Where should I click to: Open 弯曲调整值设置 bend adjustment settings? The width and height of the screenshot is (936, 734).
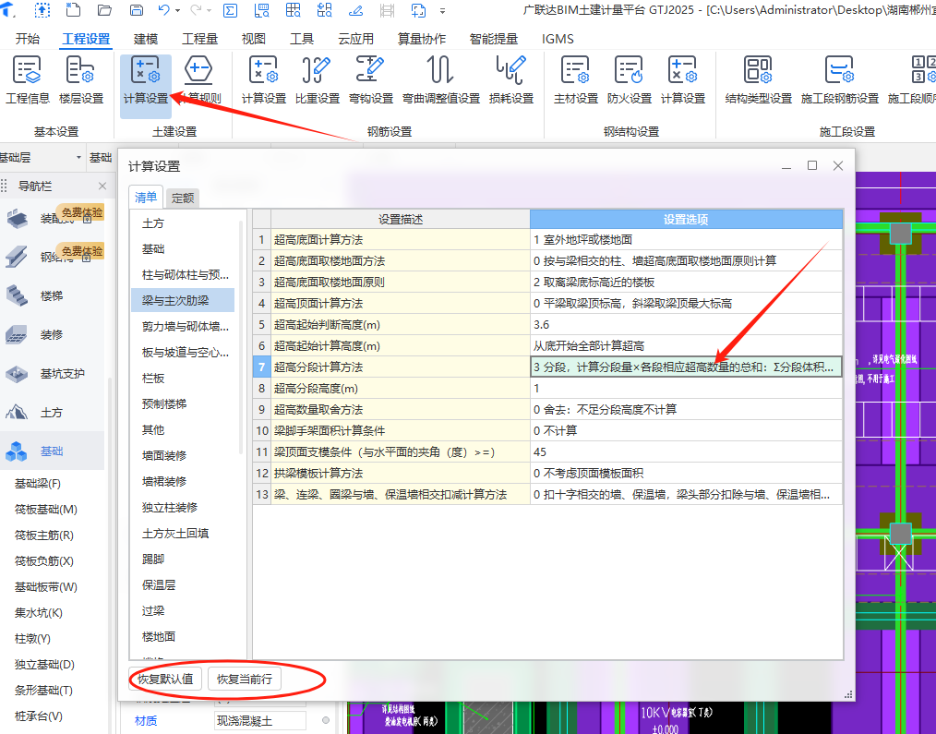pyautogui.click(x=440, y=80)
